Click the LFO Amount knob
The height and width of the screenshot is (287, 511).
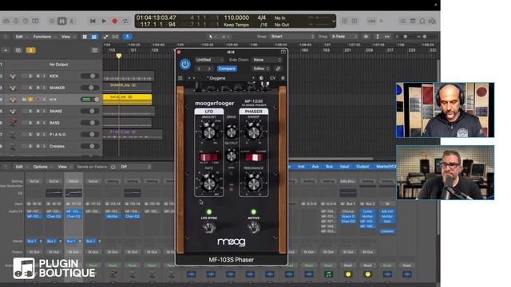coord(209,132)
